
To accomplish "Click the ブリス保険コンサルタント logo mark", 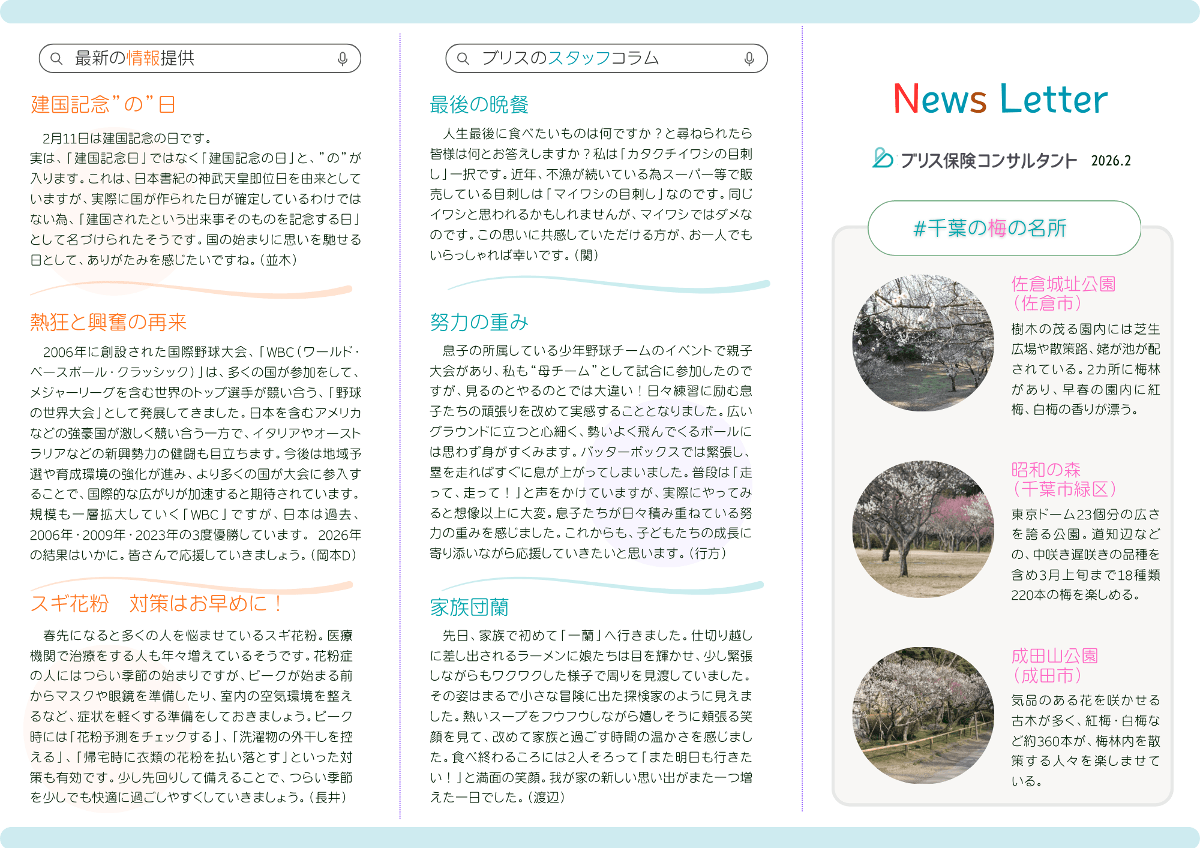I will (883, 158).
